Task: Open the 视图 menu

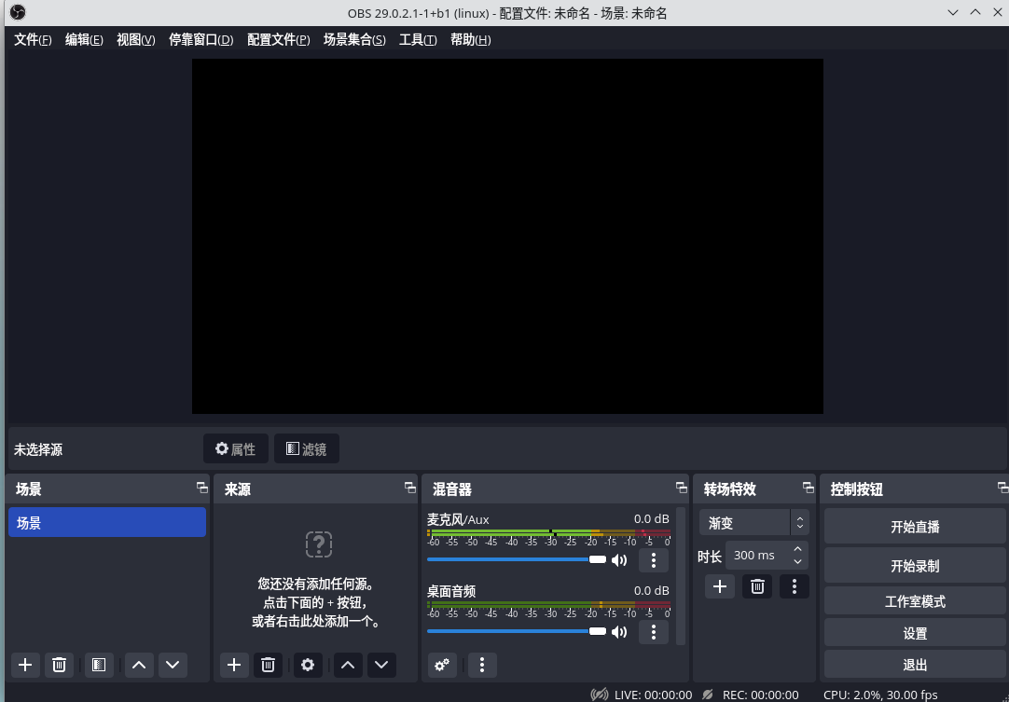Action: [x=136, y=40]
